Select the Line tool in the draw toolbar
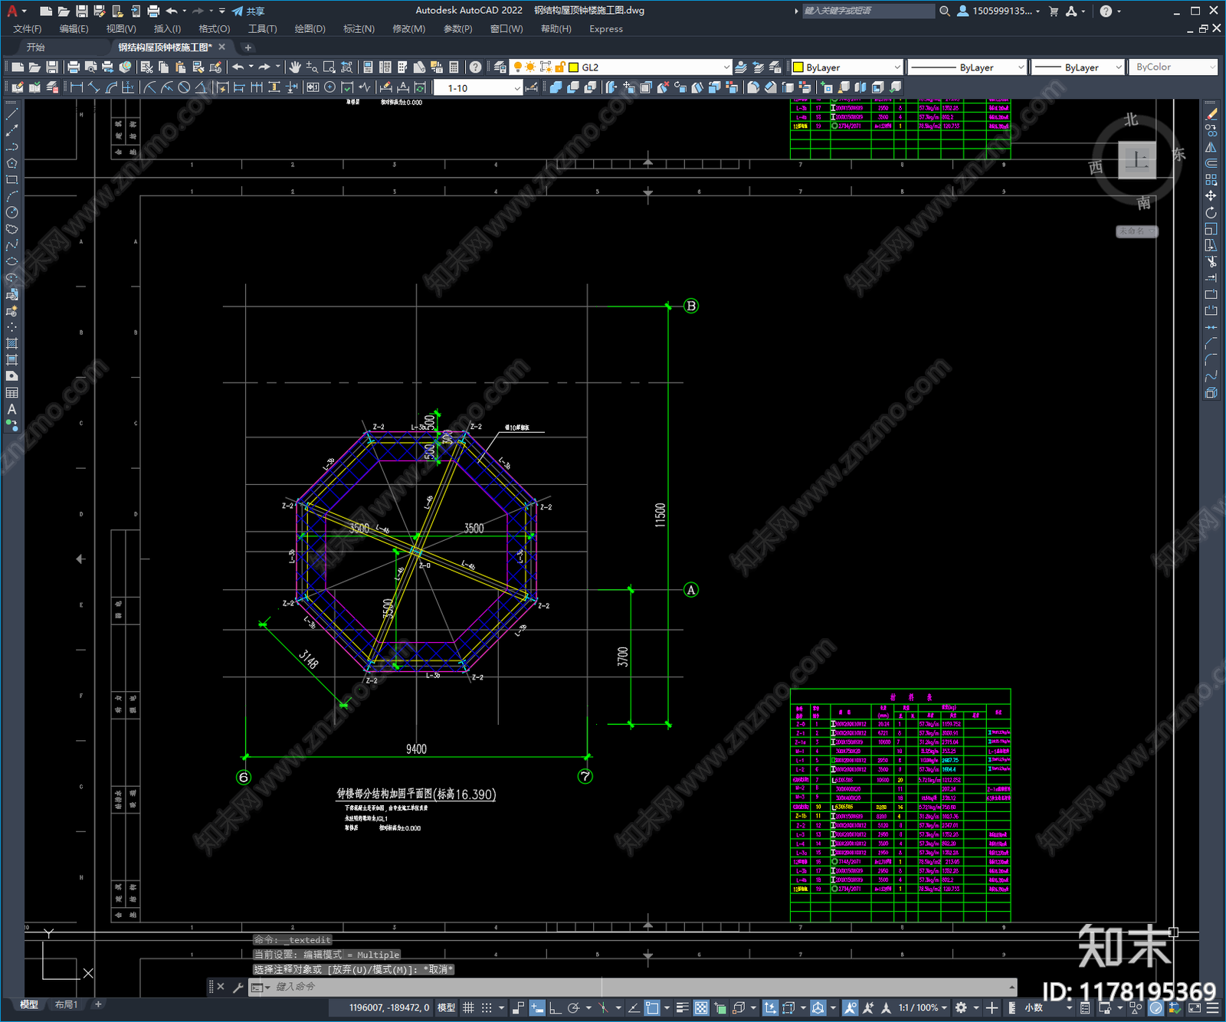The image size is (1226, 1022). coord(11,113)
